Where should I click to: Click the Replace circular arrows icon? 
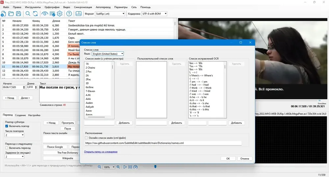coord(36,14)
